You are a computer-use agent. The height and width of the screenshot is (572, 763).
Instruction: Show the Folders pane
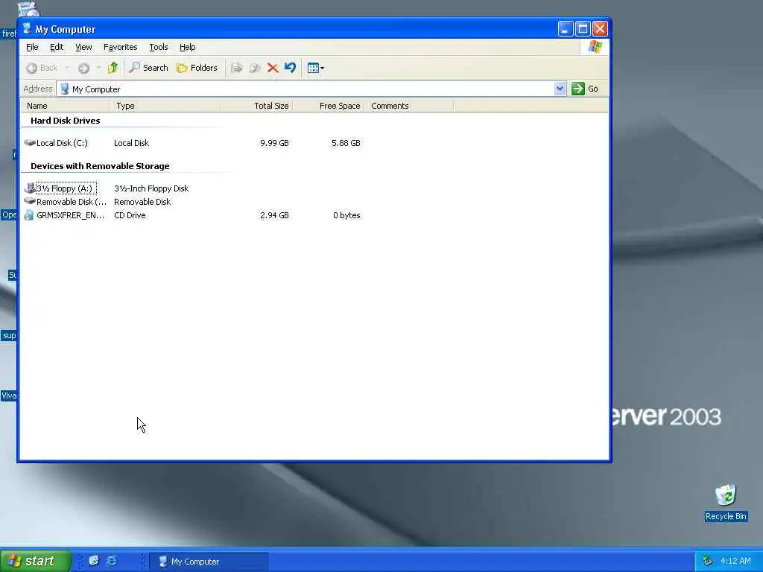197,68
